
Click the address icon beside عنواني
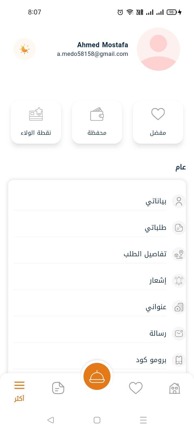pyautogui.click(x=179, y=307)
